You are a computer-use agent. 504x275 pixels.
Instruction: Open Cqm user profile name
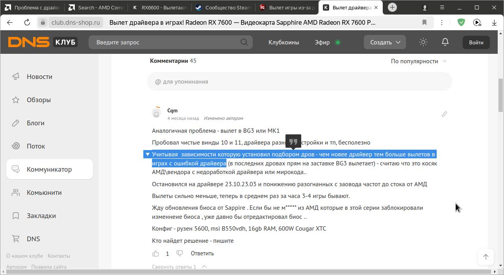pos(172,110)
